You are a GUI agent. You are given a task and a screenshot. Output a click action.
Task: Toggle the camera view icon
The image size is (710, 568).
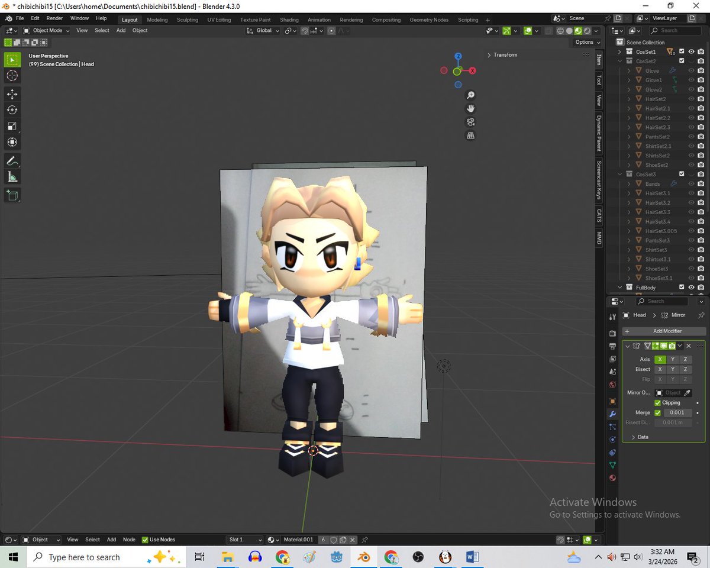coord(471,122)
